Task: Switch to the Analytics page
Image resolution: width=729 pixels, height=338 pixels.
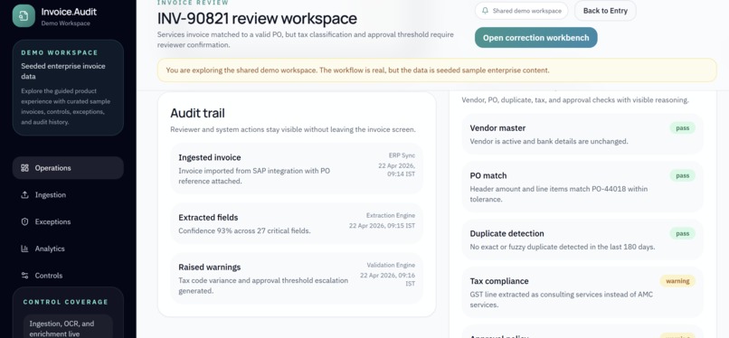Action: coord(68,249)
